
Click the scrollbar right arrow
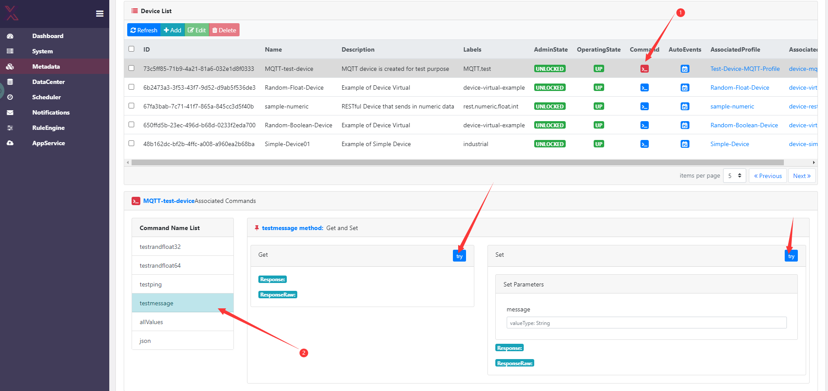(x=814, y=162)
